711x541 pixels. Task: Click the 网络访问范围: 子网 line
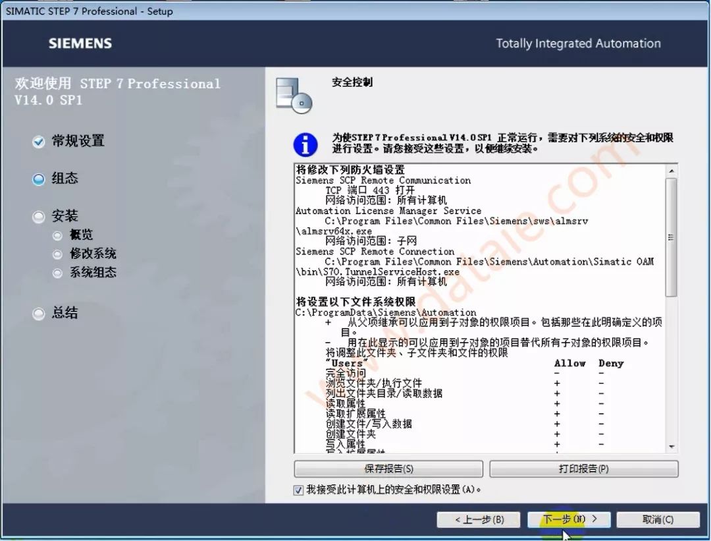pyautogui.click(x=371, y=241)
